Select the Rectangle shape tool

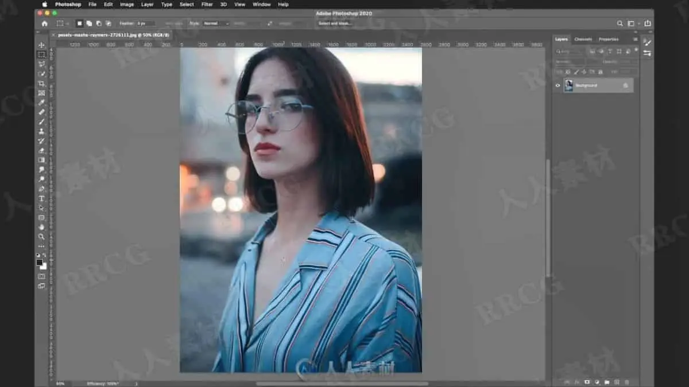[41, 217]
